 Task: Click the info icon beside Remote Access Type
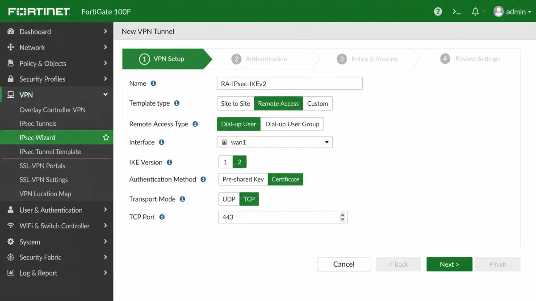(195, 124)
